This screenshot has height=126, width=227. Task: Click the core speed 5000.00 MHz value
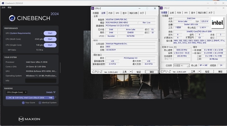click(x=182, y=50)
